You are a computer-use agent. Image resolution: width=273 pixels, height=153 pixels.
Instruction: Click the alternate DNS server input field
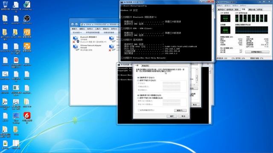pos(171,104)
